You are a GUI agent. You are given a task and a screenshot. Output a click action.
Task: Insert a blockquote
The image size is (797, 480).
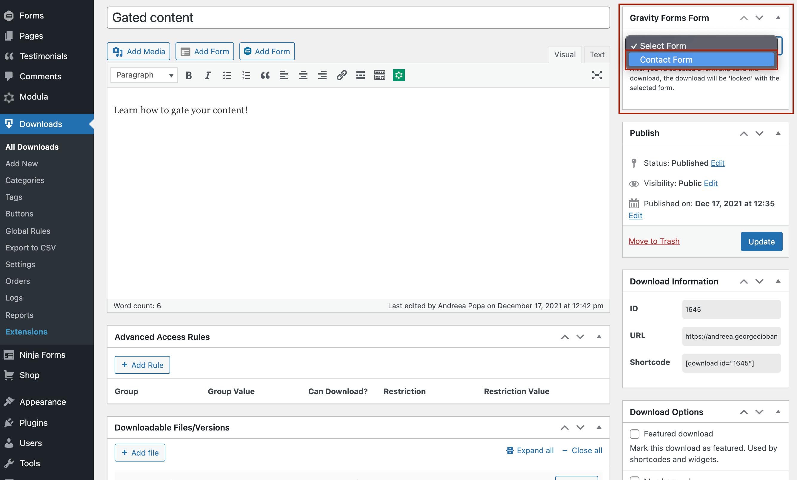265,75
